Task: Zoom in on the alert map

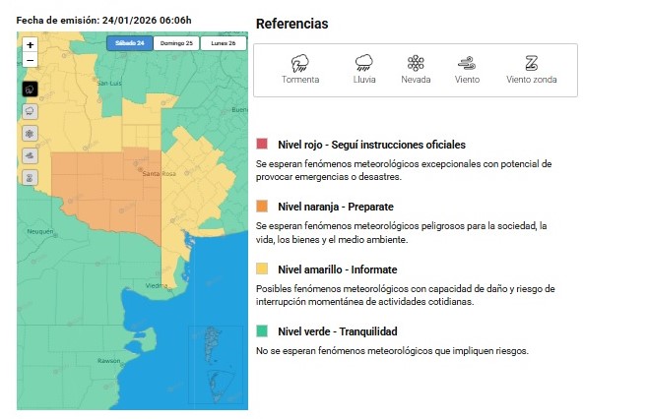Action: pyautogui.click(x=30, y=45)
